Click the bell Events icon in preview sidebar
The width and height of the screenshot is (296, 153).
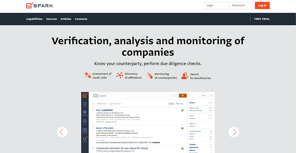tap(85, 139)
